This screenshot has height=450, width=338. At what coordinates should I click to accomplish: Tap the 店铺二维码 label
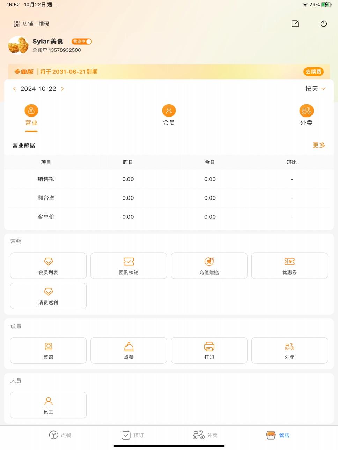(x=36, y=24)
